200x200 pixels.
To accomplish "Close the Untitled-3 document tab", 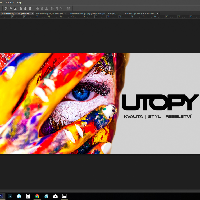I will [158, 13].
